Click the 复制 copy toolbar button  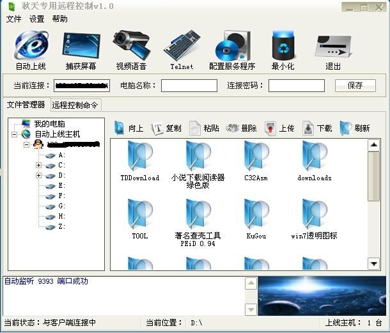tap(166, 128)
